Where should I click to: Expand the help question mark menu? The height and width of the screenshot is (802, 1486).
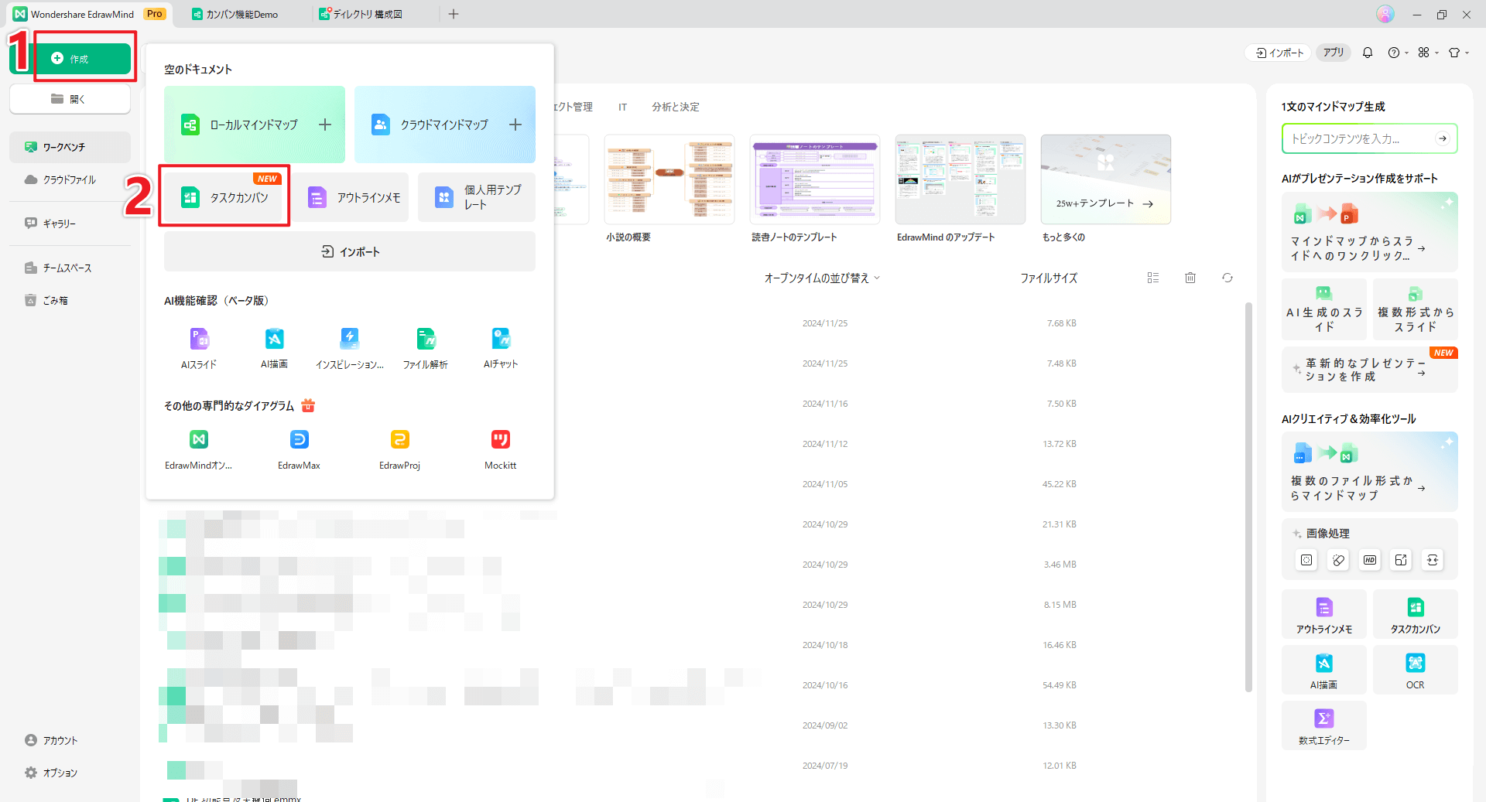[x=1398, y=53]
